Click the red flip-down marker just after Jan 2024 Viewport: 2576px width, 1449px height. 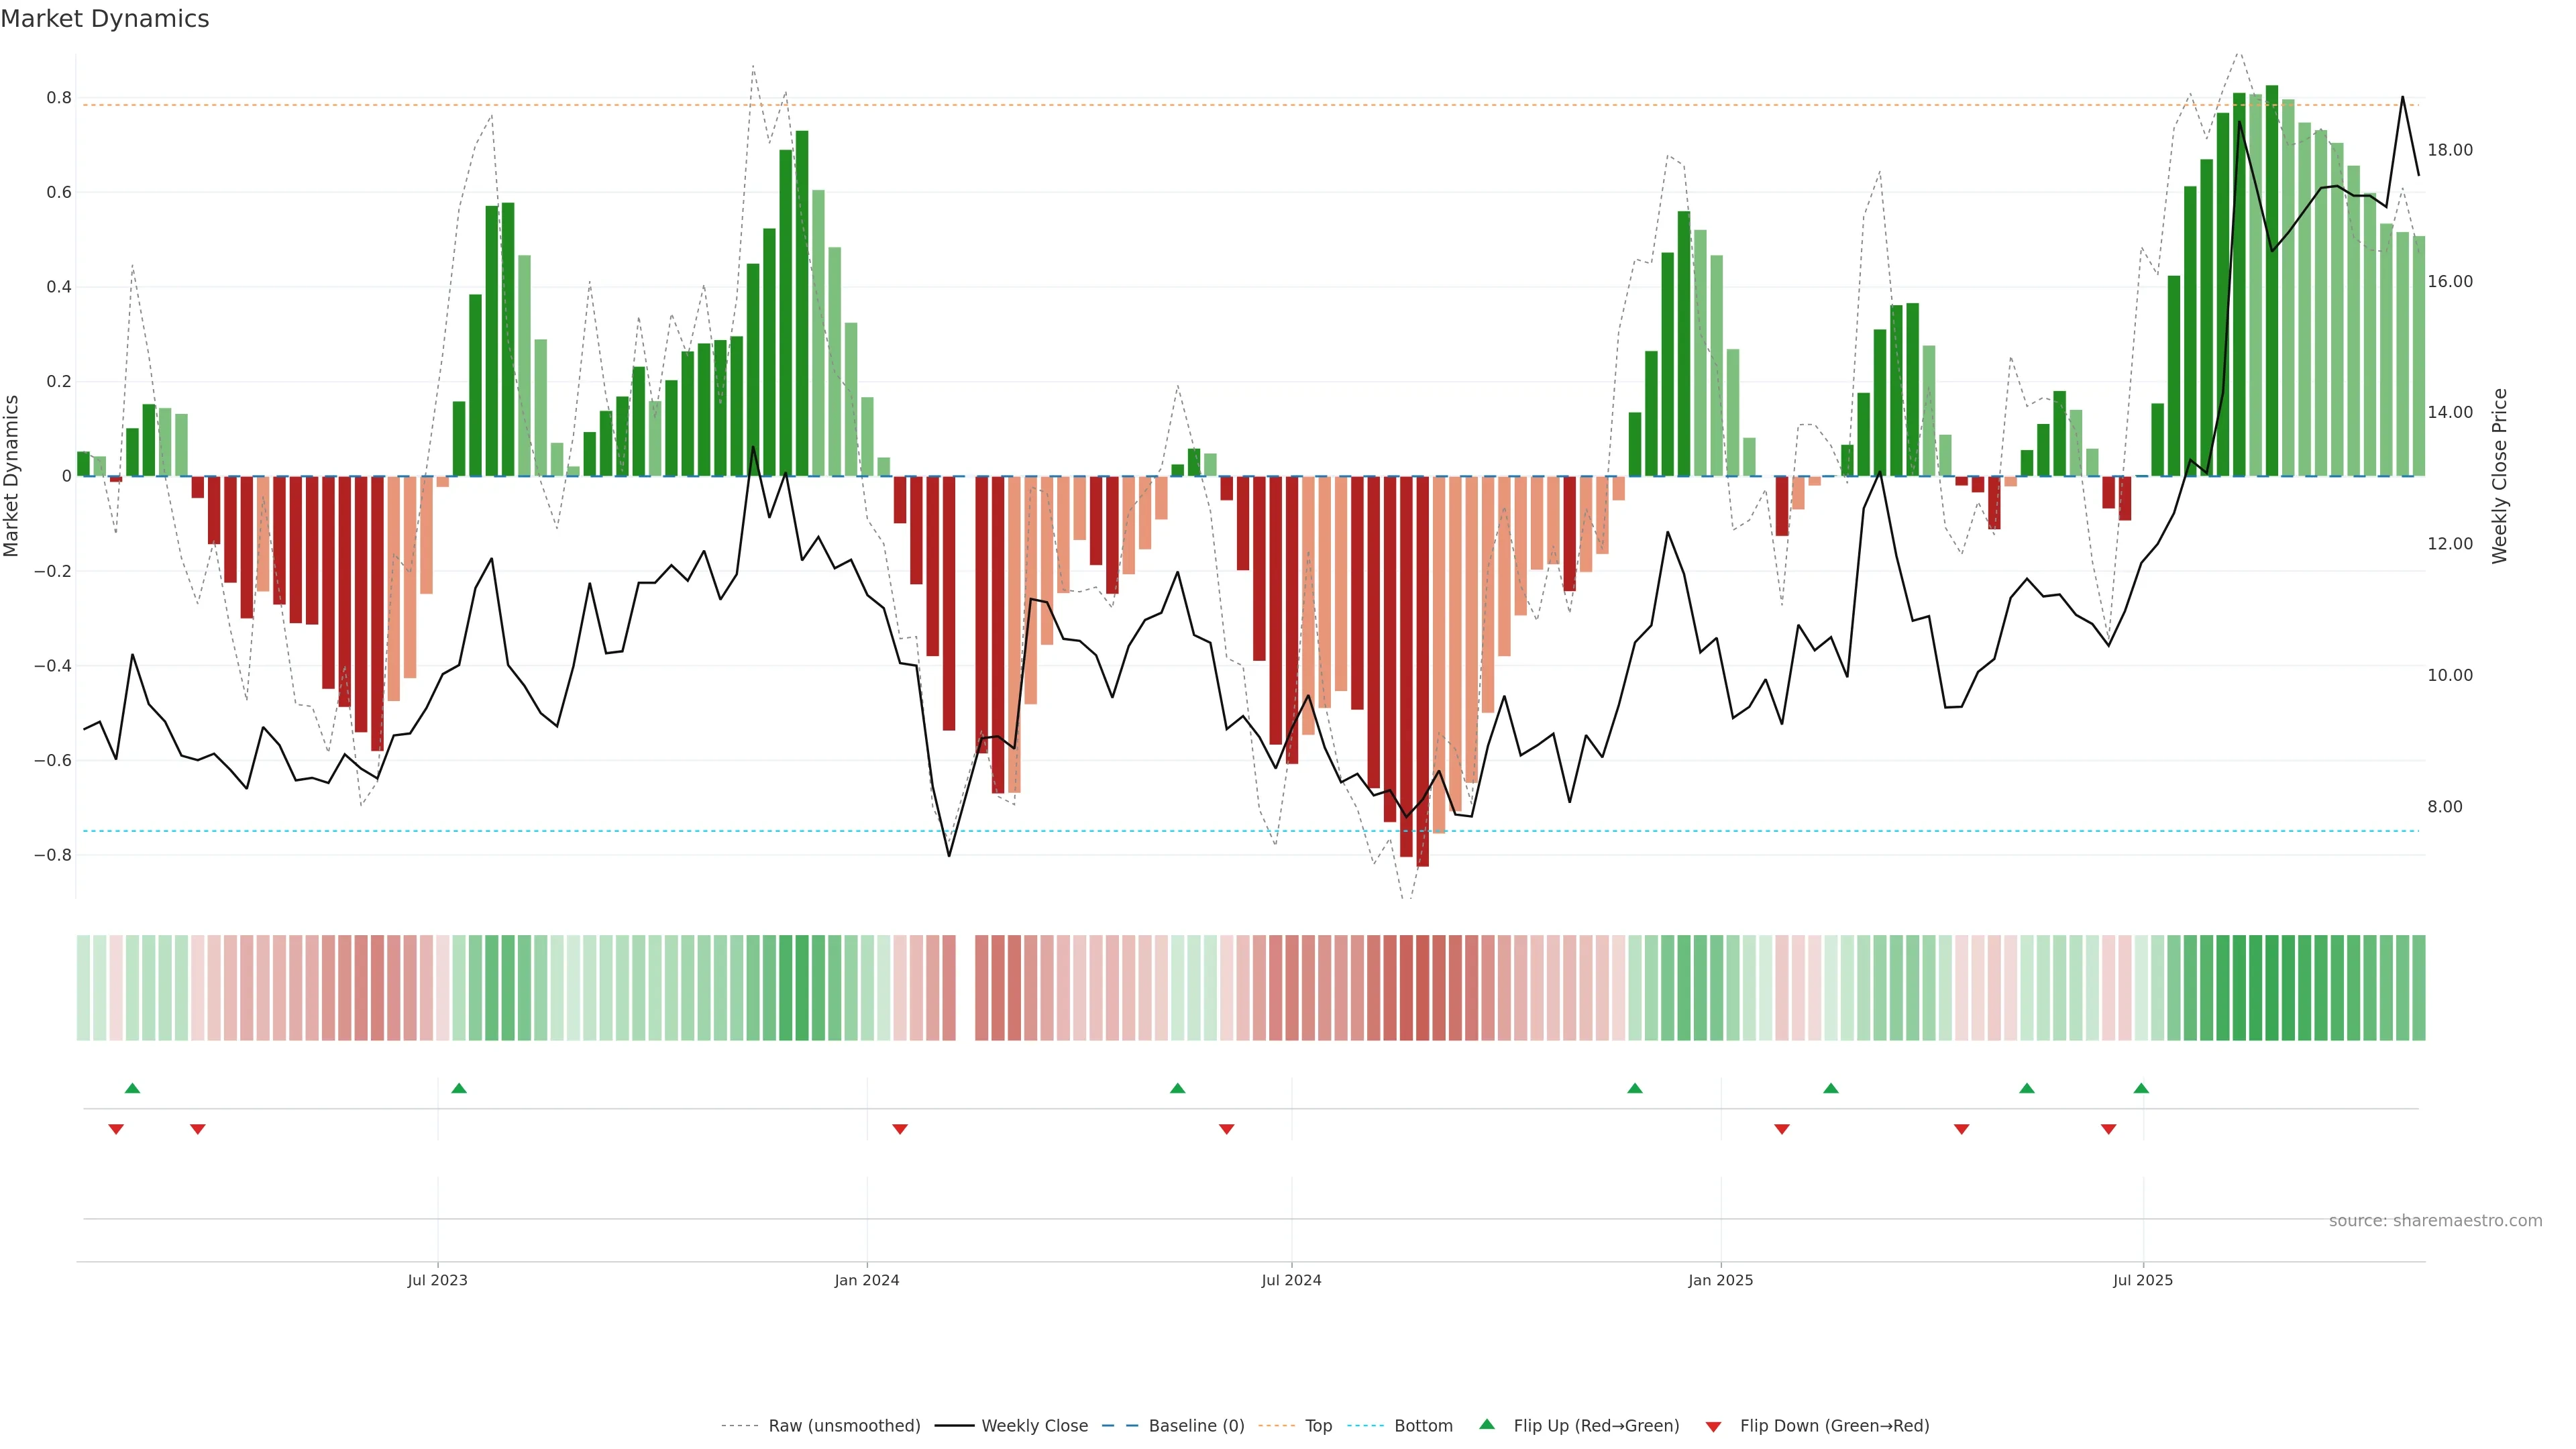click(900, 1129)
